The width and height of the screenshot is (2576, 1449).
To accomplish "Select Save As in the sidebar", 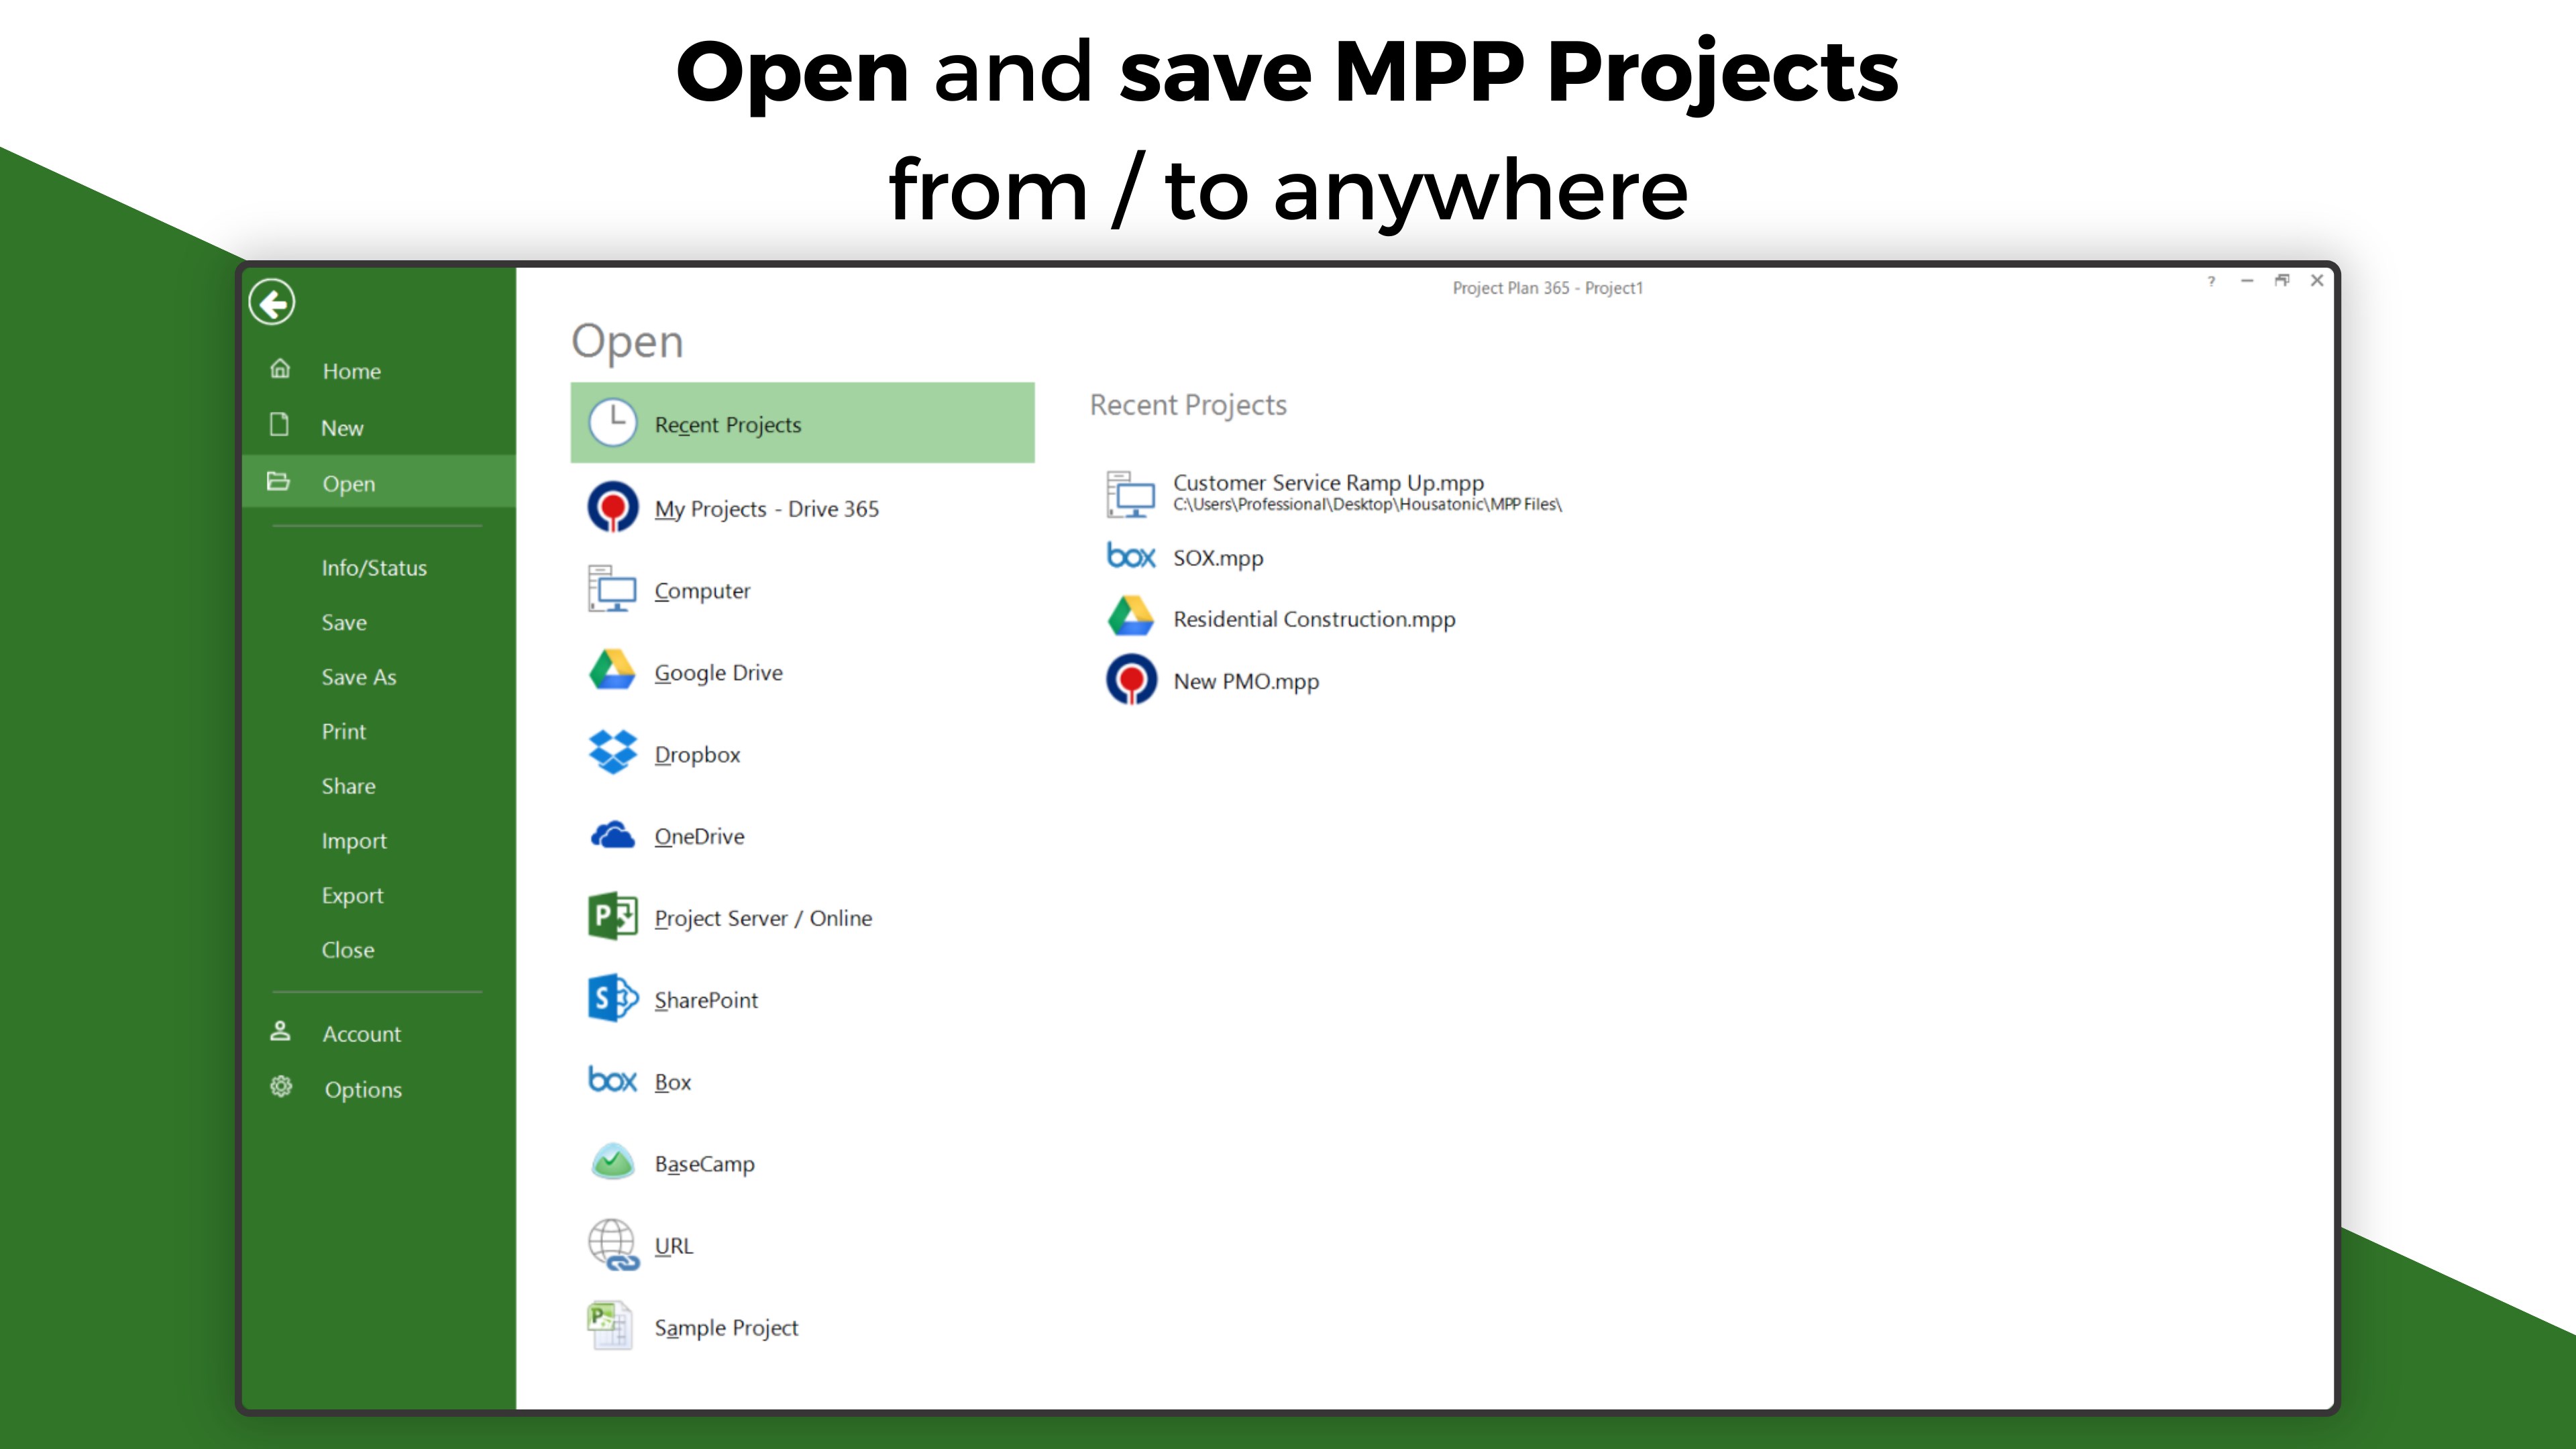I will click(358, 676).
